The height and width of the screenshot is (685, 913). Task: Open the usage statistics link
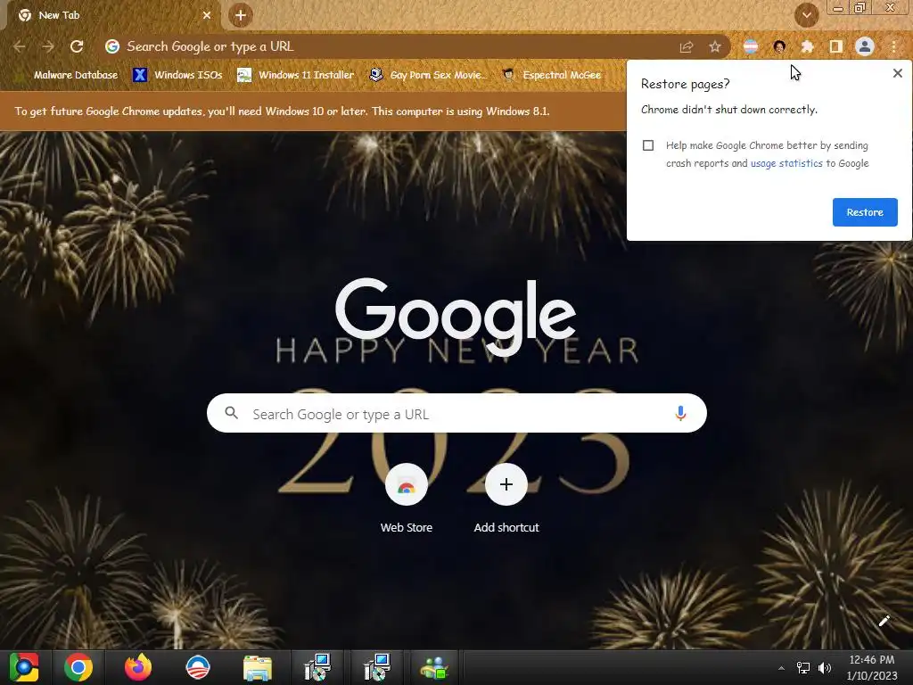coord(786,163)
